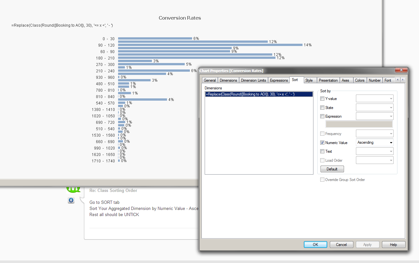Switch to the Expressions tab

(279, 80)
